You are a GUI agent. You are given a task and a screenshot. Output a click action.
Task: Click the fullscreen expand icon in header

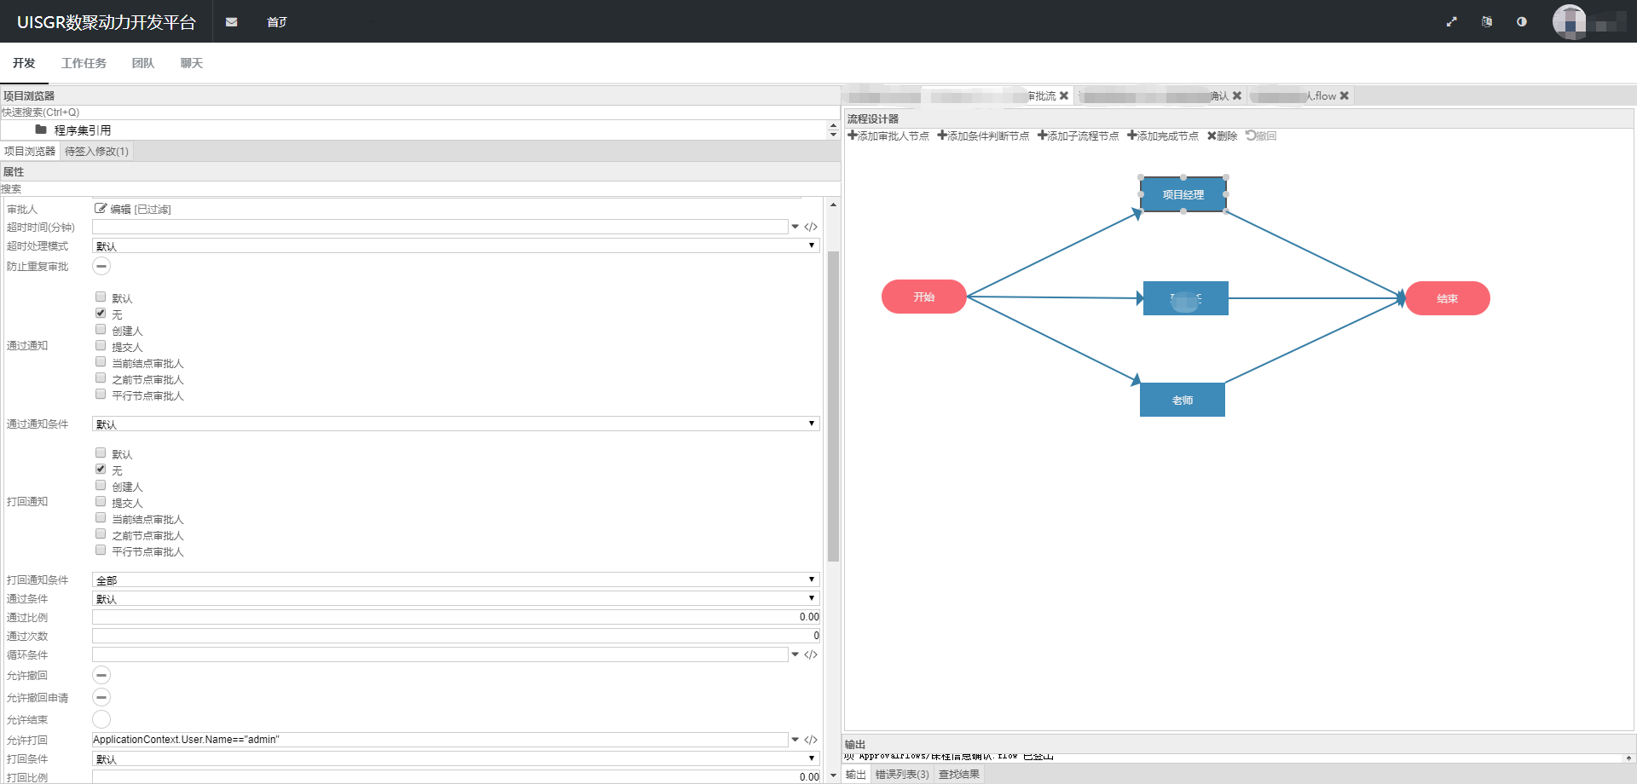click(x=1451, y=22)
